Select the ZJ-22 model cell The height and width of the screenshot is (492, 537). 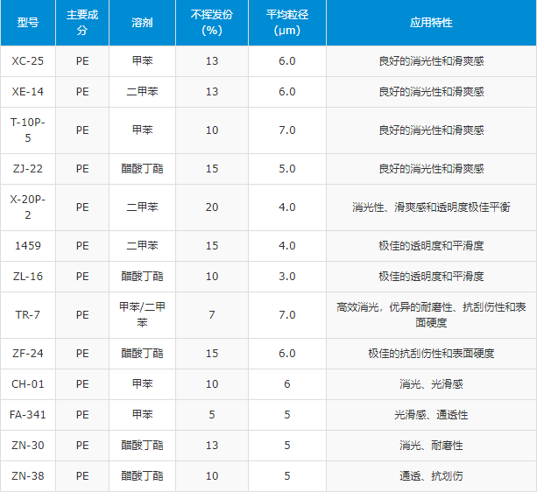coord(27,168)
